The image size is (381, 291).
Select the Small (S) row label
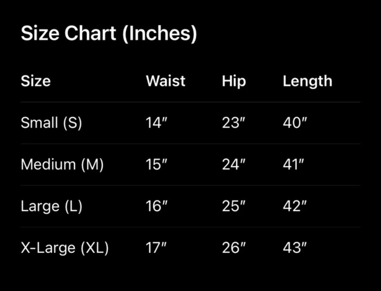point(51,123)
